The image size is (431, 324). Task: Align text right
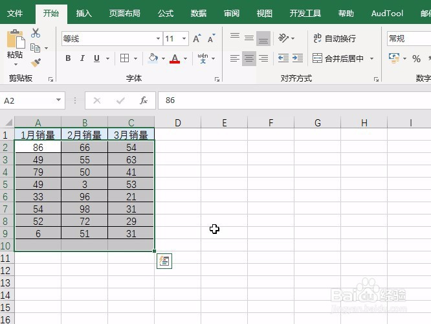(x=263, y=58)
